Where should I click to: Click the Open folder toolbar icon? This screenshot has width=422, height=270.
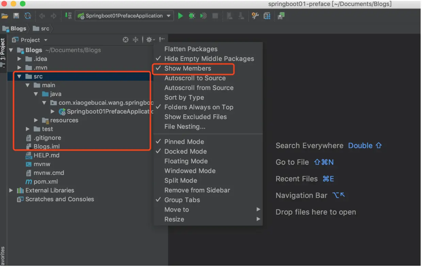coord(4,16)
